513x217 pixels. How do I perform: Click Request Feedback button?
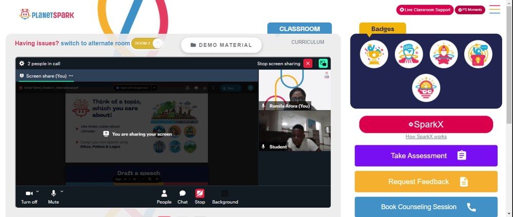(x=426, y=181)
